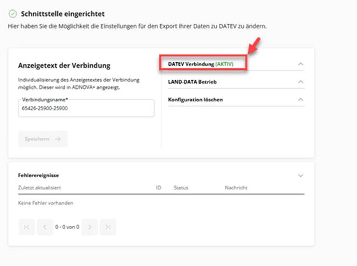Screen dimensions: 357x266
Task: Go to next page of error events
Action: 90,227
